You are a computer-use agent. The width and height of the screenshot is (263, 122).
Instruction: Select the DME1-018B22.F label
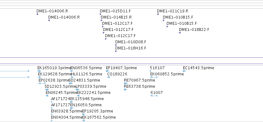pos(194,30)
